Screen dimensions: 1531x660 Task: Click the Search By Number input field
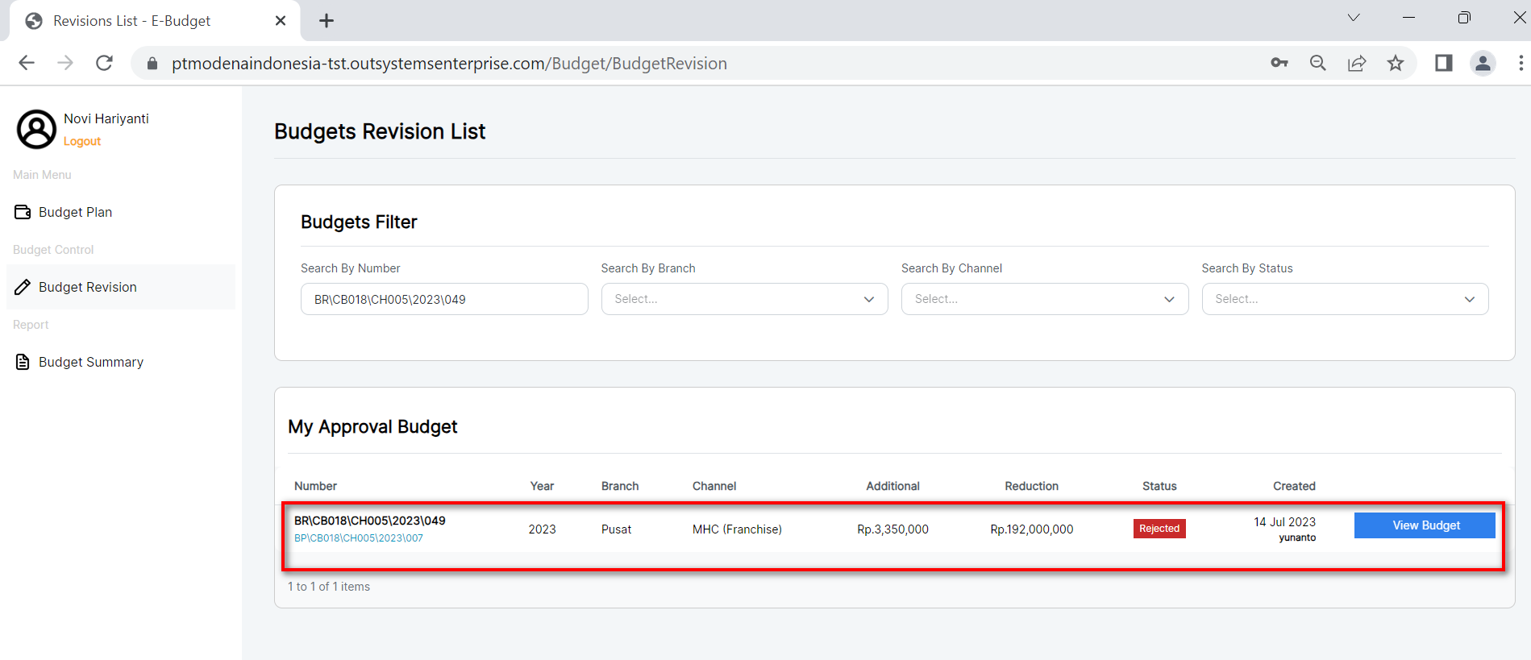pos(443,299)
